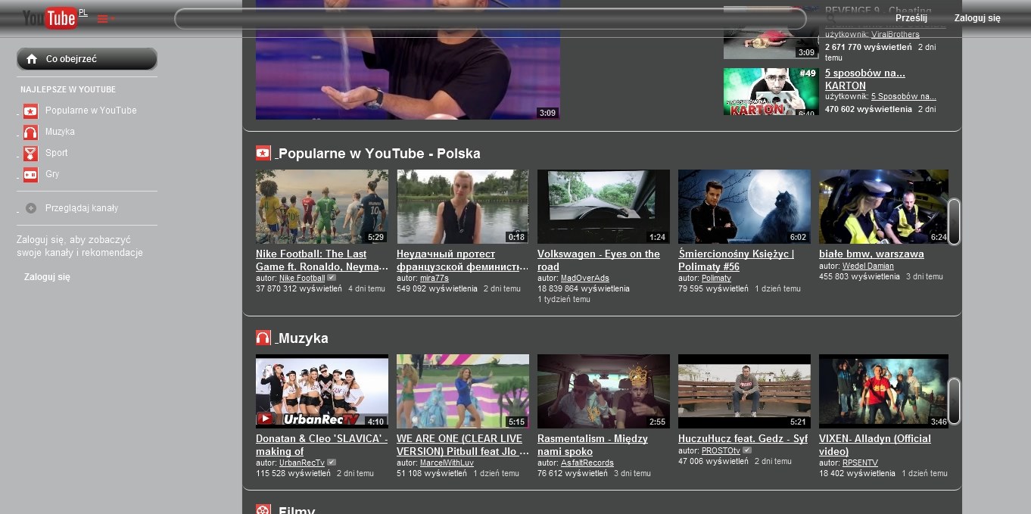Open Wedel Damian author link
The image size is (1031, 514).
tap(868, 266)
